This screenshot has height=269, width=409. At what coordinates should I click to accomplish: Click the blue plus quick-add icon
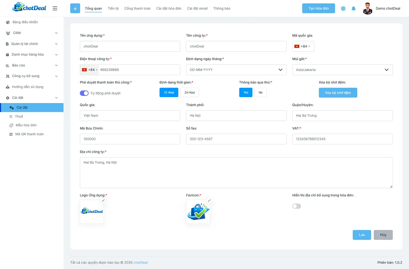tap(75, 9)
